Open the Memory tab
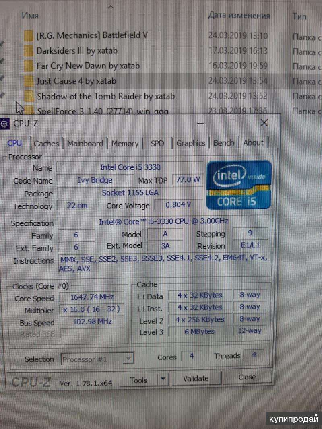This screenshot has height=429, width=322. pos(125,143)
